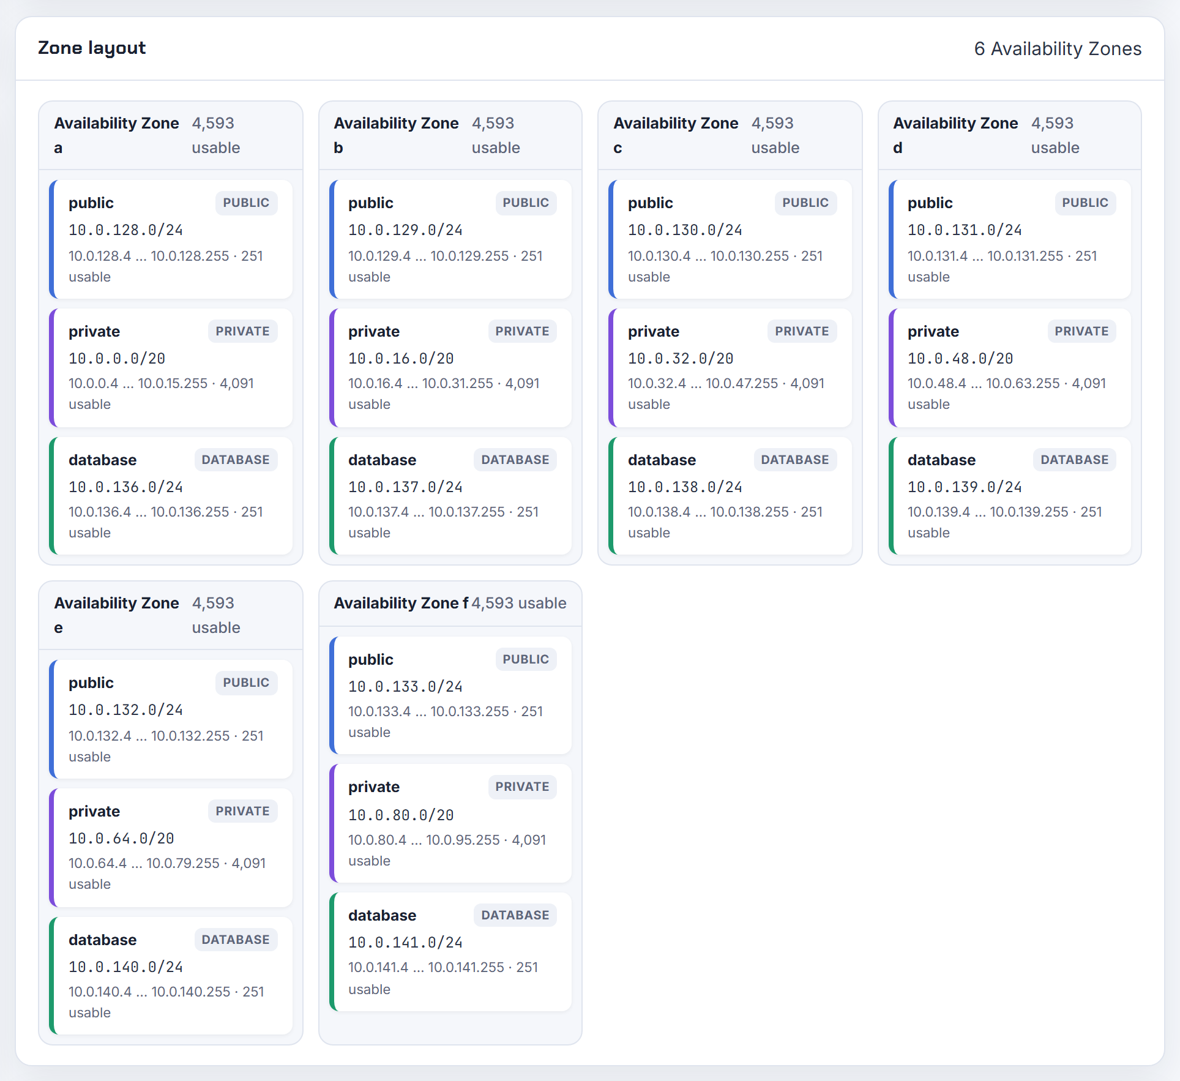Select database subnet 10.0.138.0/24 card
Image resolution: width=1180 pixels, height=1081 pixels.
coord(730,496)
